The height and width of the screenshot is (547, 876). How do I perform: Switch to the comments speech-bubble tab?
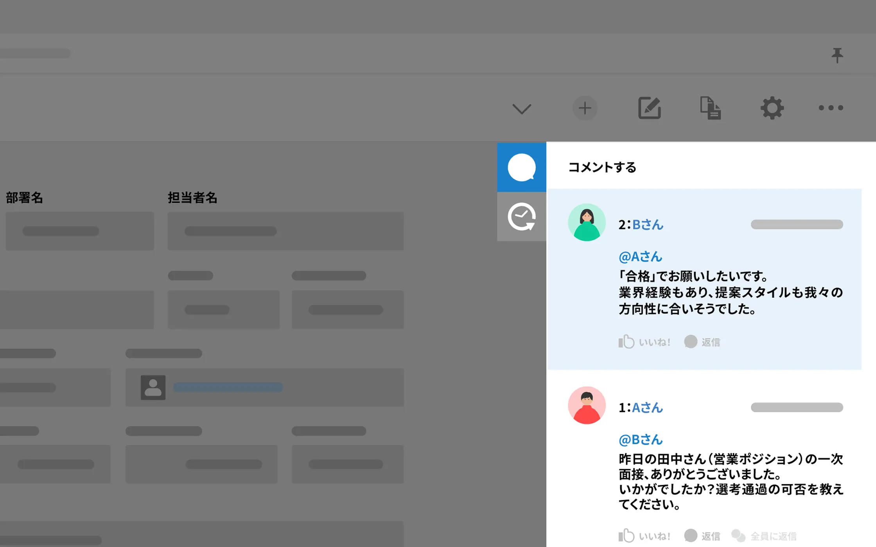pyautogui.click(x=521, y=167)
